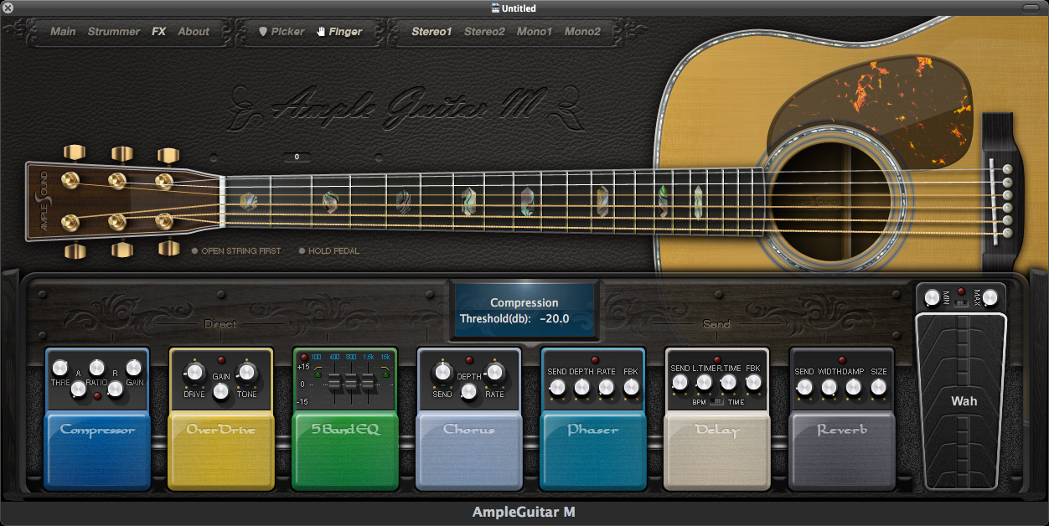Click the EQ 400 Hz fader
This screenshot has width=1049, height=526.
pos(334,383)
